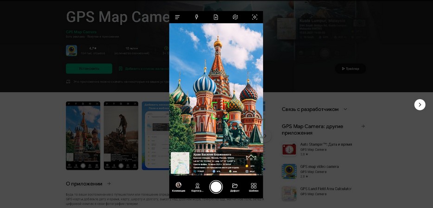Click the Храм Василия Блаженного title text
This screenshot has width=433, height=208.
tap(212, 154)
